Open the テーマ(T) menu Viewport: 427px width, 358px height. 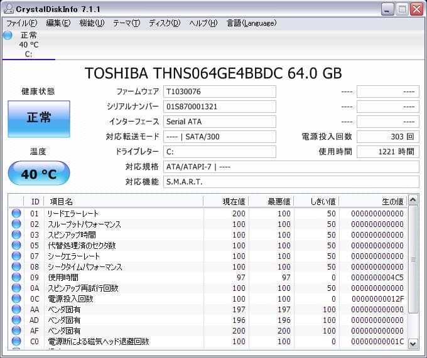point(127,23)
